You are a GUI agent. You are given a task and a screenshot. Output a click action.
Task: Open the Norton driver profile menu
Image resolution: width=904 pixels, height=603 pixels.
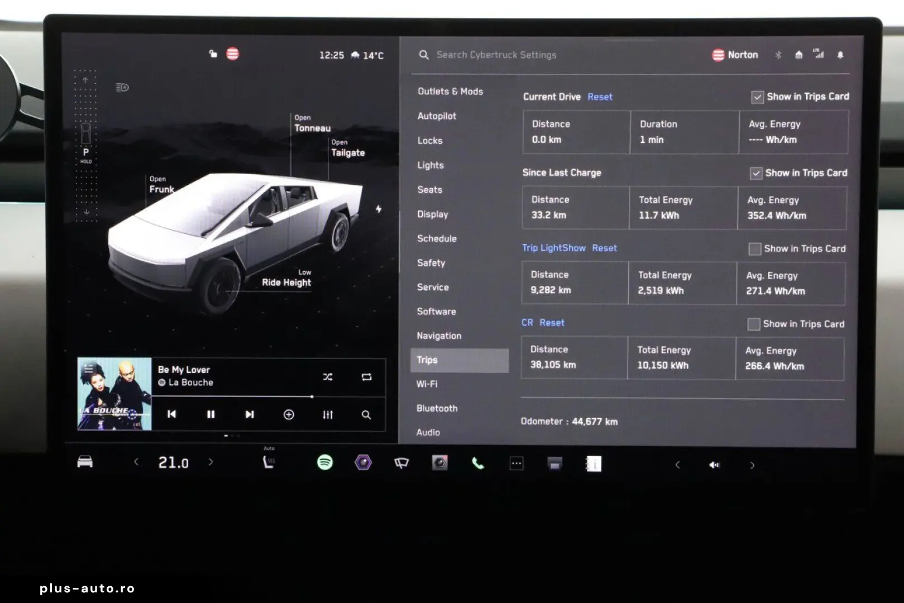click(x=735, y=55)
